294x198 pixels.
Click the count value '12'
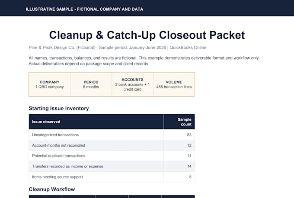tap(189, 145)
